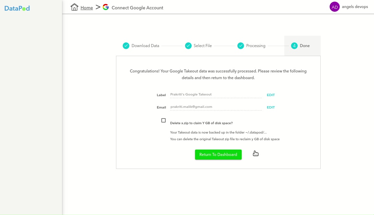This screenshot has width=374, height=215.
Task: Go to the Home breadcrumb link
Action: [87, 8]
